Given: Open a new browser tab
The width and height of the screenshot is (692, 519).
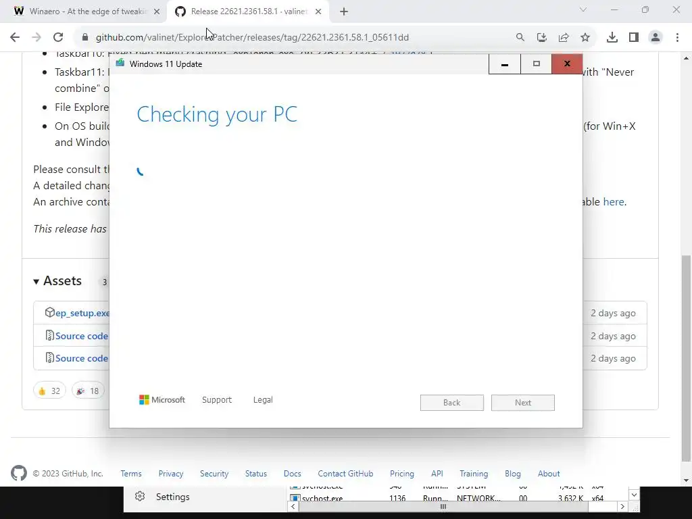Looking at the screenshot, I should 344,11.
